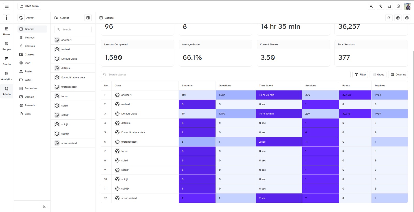
Task: Open Studio section in left rail
Action: click(x=7, y=61)
